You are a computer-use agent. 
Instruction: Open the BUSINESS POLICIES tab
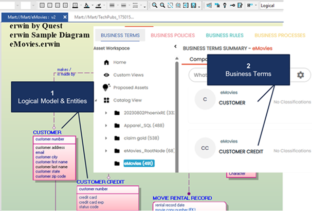click(x=173, y=36)
